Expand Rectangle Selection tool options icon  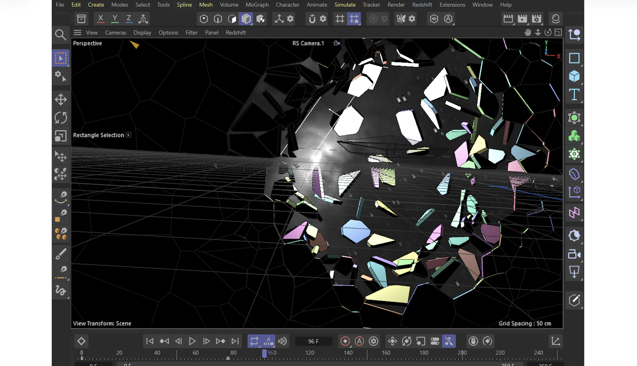click(128, 135)
